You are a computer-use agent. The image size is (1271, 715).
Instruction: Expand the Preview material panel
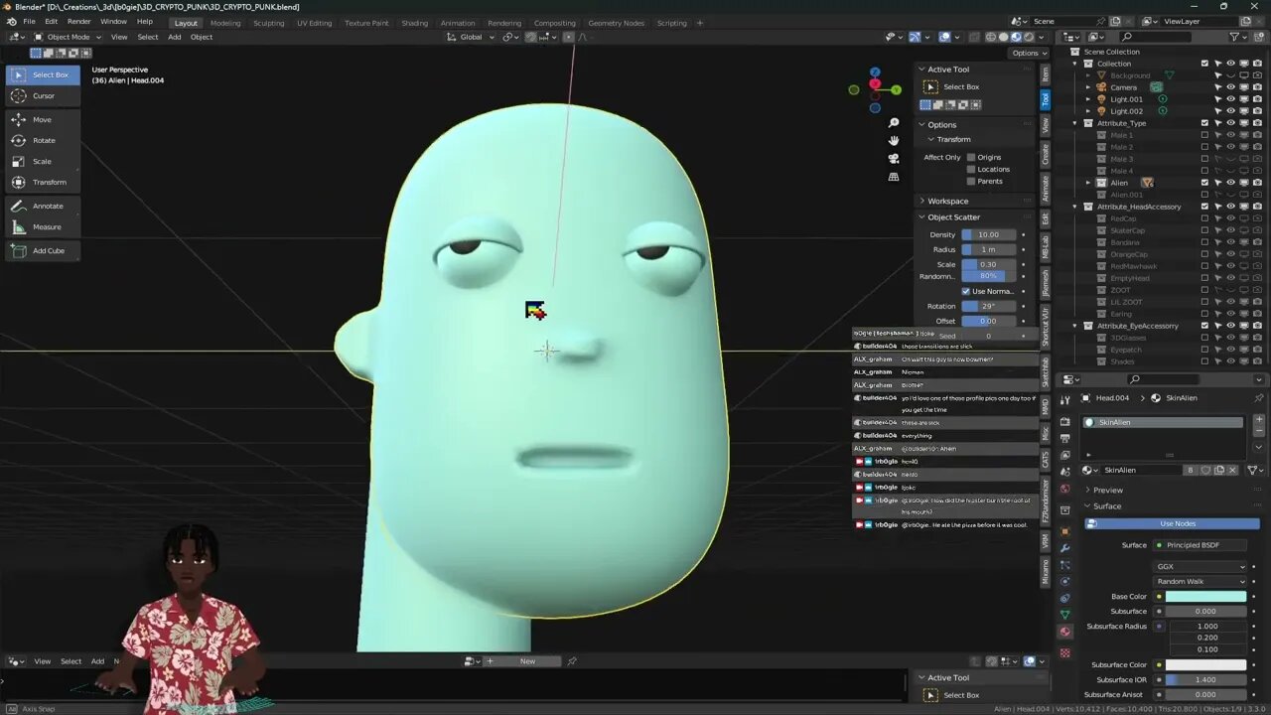coord(1107,490)
